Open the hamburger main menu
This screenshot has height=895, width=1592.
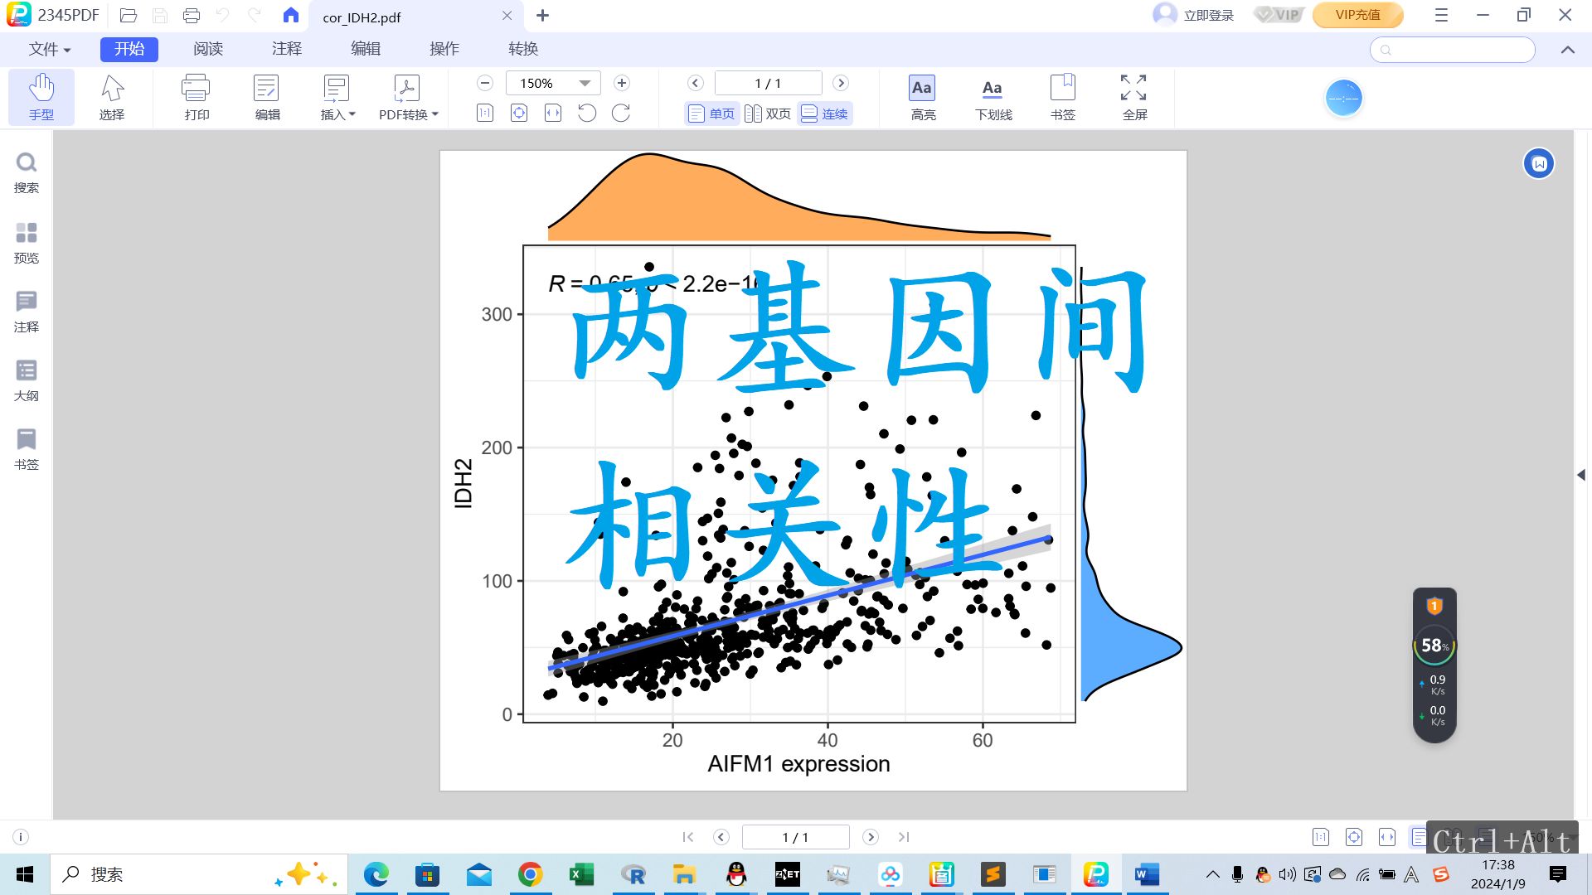1441,15
